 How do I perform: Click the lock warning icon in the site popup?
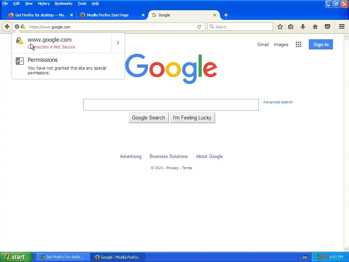click(x=19, y=41)
